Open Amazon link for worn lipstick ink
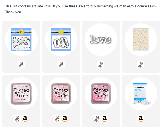This screenshot has height=132, width=162. [x=65, y=119]
